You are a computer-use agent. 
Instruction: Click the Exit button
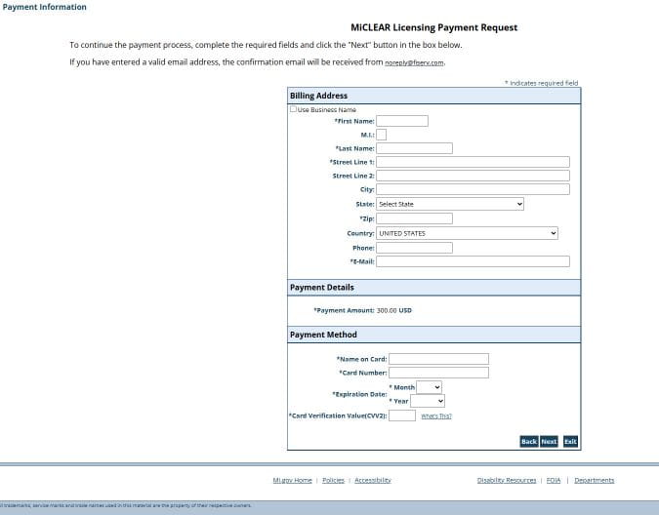570,441
